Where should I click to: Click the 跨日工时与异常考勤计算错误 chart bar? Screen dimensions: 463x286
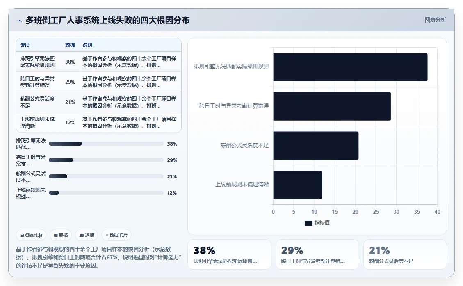point(332,106)
